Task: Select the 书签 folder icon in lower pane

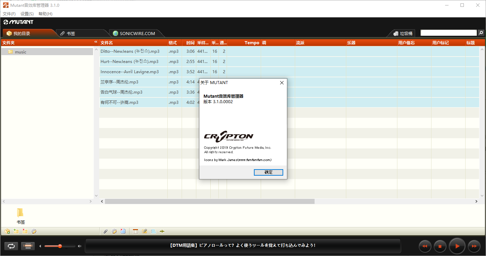Action: point(20,213)
